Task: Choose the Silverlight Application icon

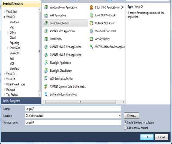Action: [x=46, y=63]
